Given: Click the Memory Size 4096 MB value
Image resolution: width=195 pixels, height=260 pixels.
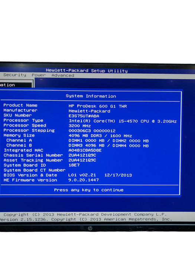Looking at the screenshot, I should pos(100,136).
